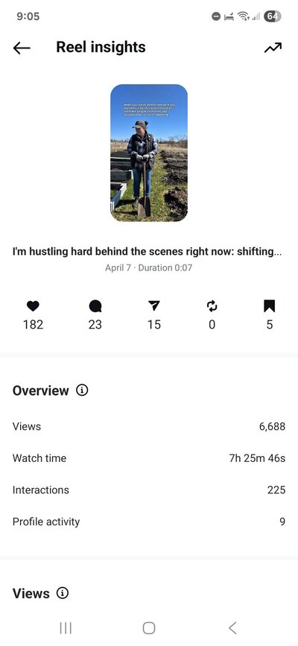Open the reel thumbnail preview
This screenshot has height=646, width=298.
[x=149, y=153]
